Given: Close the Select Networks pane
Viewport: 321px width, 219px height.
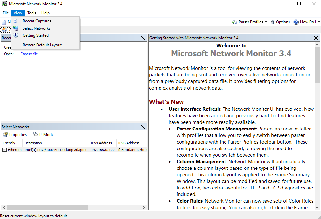Looking at the screenshot, I should (143, 127).
